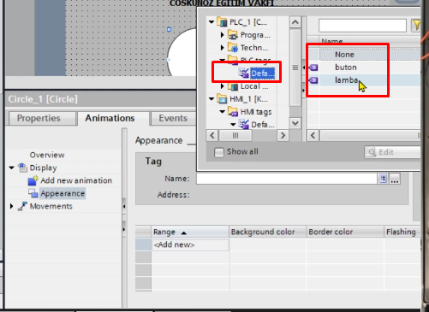Collapse the PLC_1 tree node

click(x=212, y=22)
